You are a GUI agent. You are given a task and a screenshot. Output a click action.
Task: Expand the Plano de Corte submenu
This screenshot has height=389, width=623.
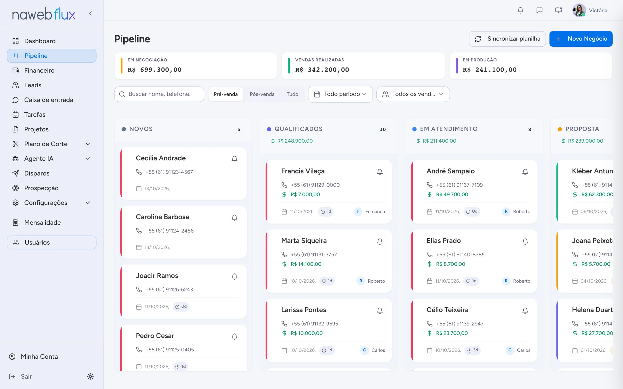[88, 144]
